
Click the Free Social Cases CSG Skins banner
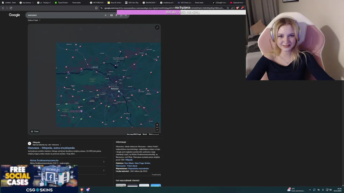39,179
